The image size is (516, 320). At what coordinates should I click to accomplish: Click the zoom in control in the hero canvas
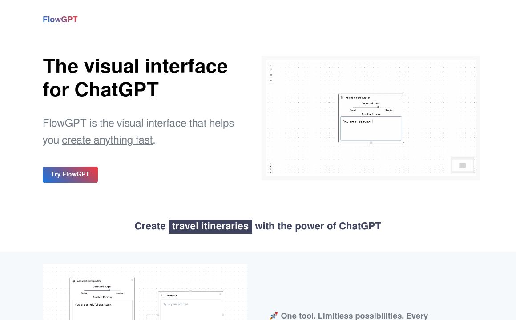270,164
